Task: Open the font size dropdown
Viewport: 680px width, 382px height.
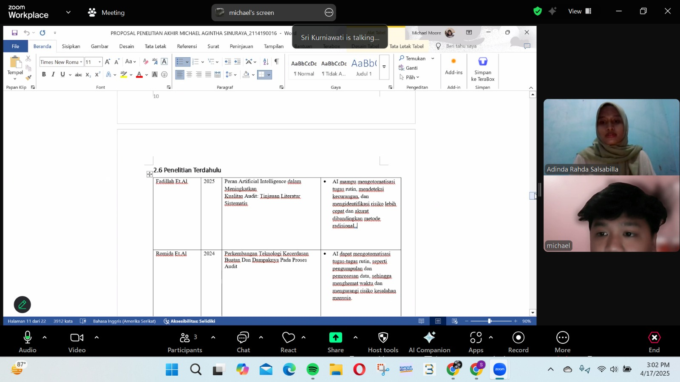Action: coord(100,62)
